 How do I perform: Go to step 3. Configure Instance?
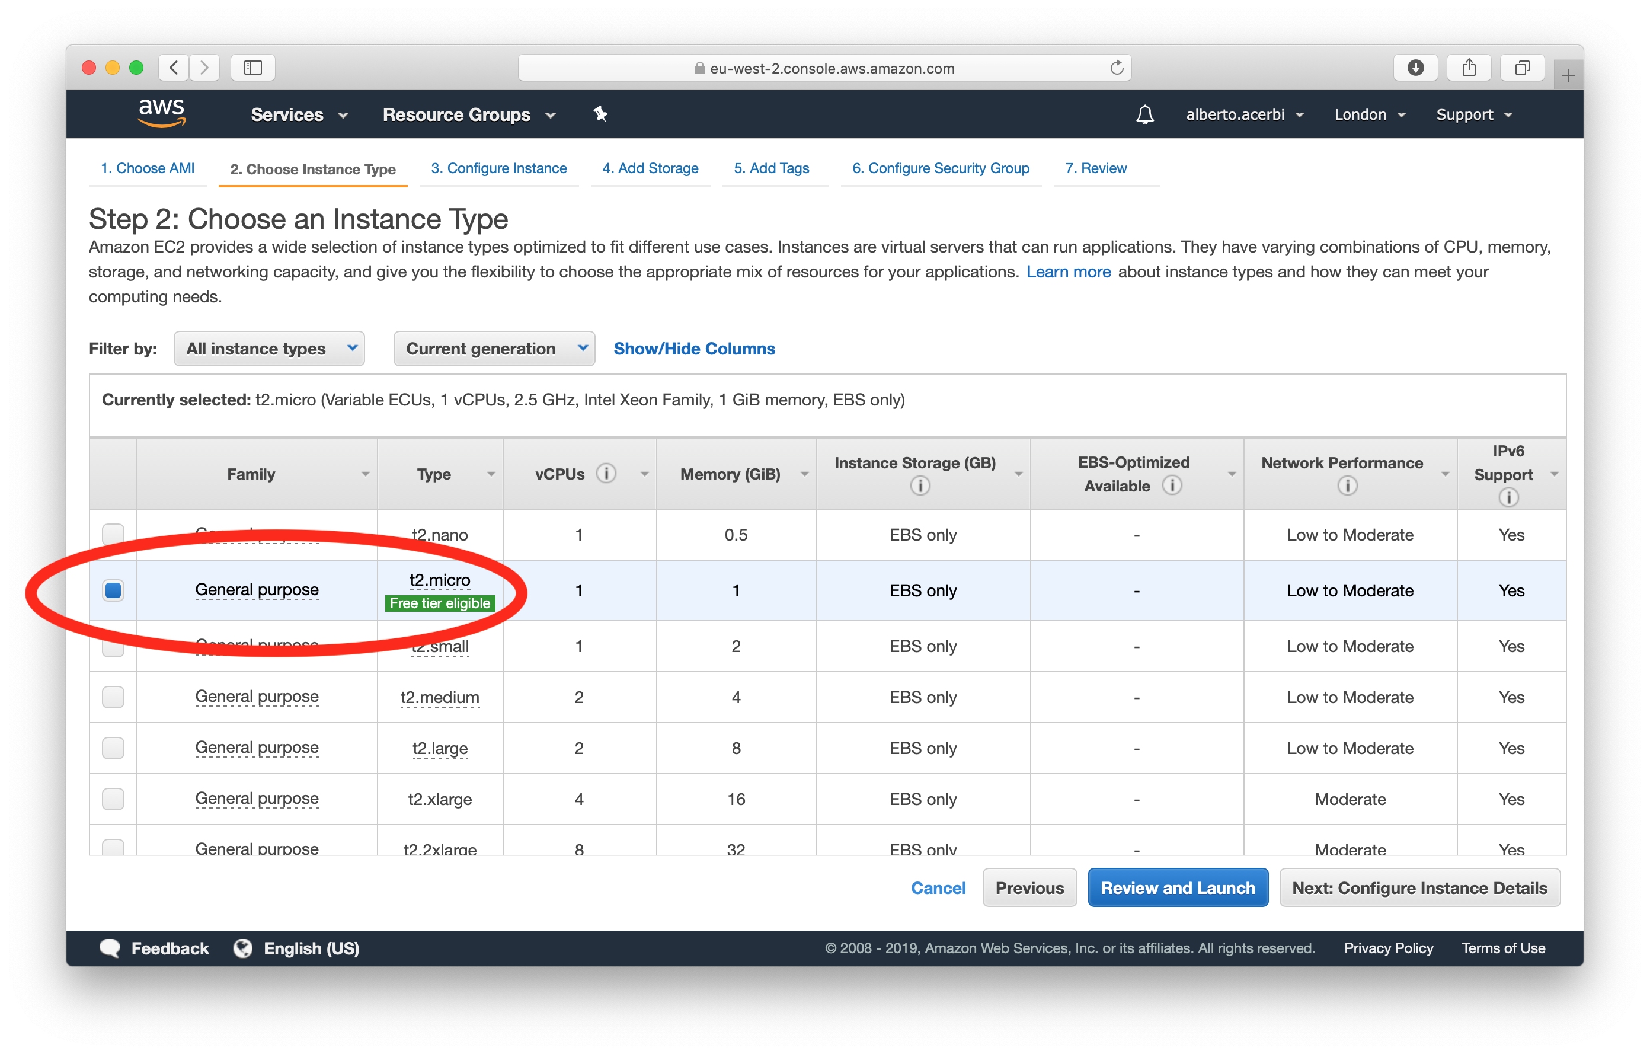pos(499,168)
